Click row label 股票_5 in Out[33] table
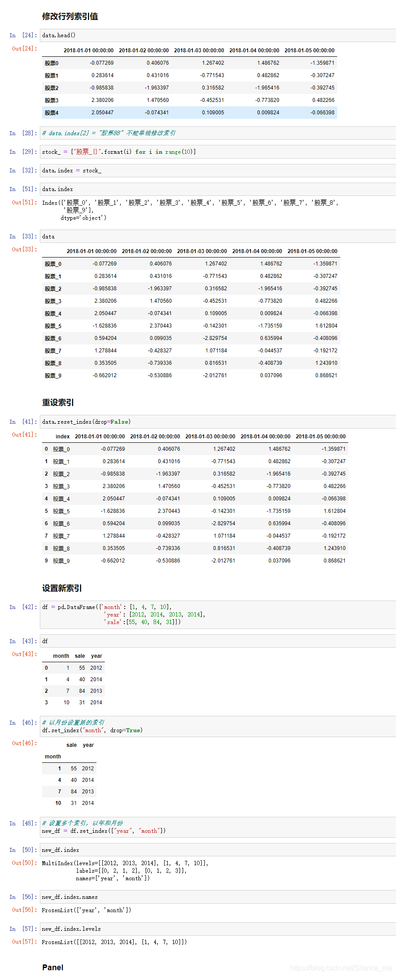This screenshot has width=396, height=976. 53,326
